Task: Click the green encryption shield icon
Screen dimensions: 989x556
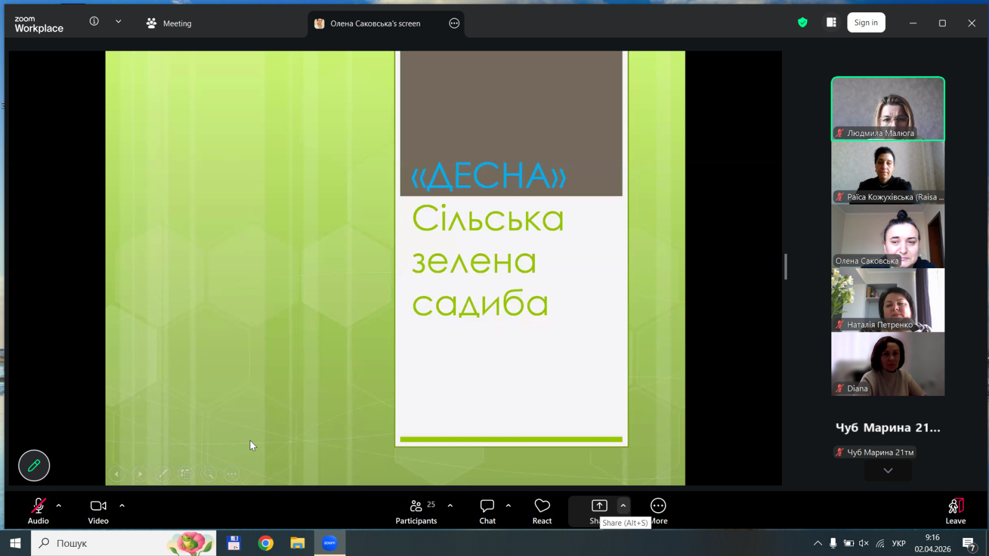Action: (x=802, y=23)
